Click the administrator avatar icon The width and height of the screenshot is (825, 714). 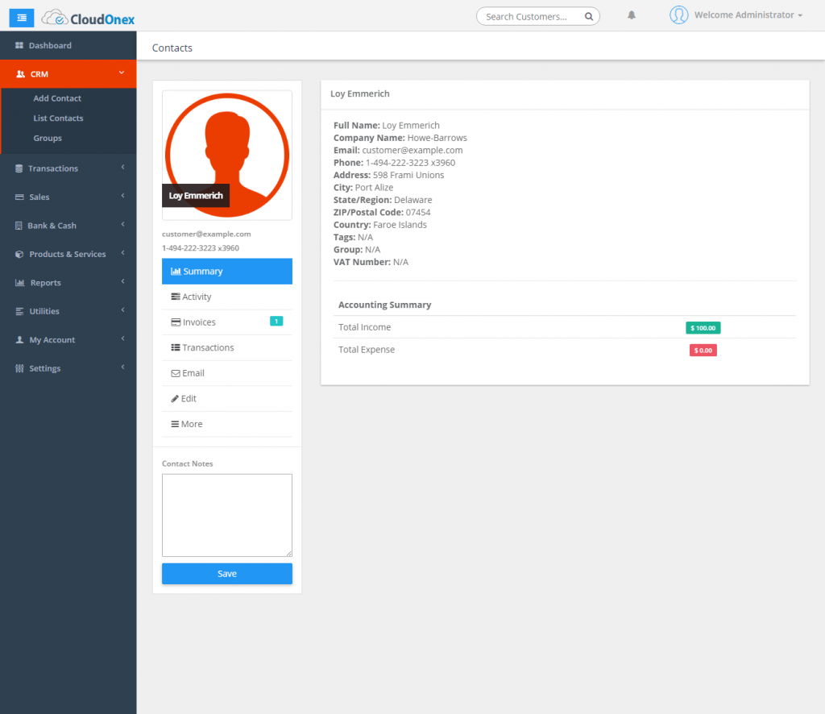click(x=679, y=15)
